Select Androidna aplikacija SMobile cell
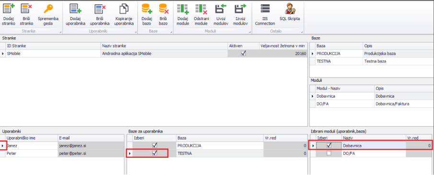Image resolution: width=434 pixels, height=175 pixels. pos(164,54)
